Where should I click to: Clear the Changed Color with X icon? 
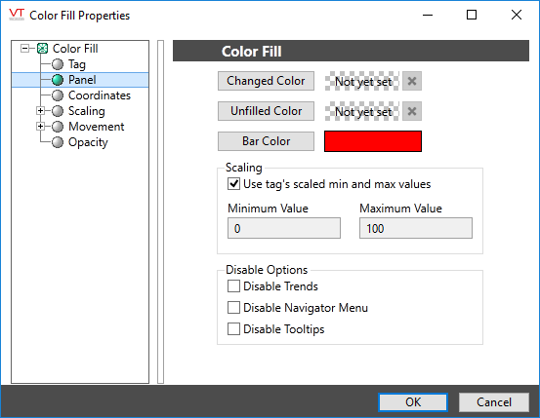click(412, 81)
